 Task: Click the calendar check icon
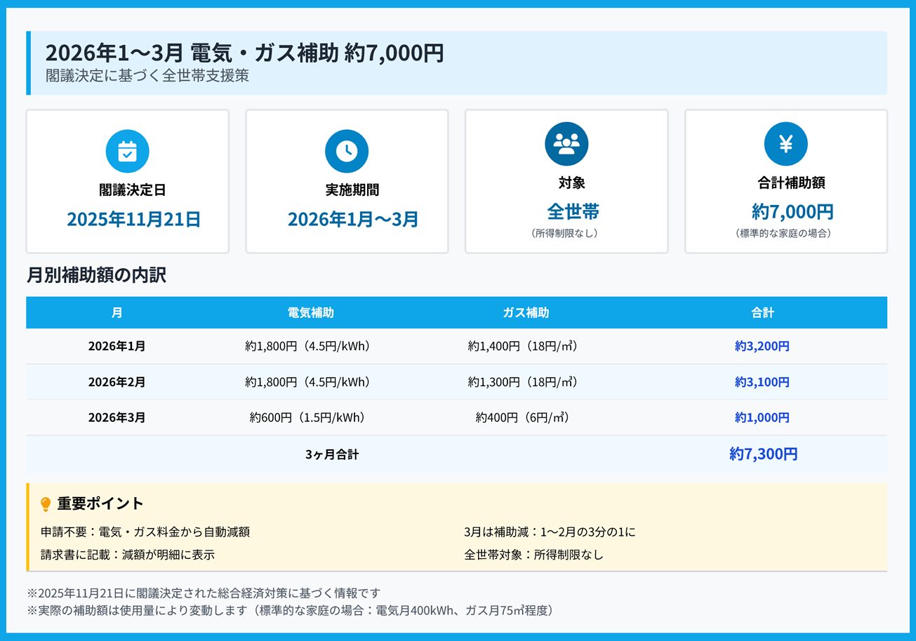127,151
